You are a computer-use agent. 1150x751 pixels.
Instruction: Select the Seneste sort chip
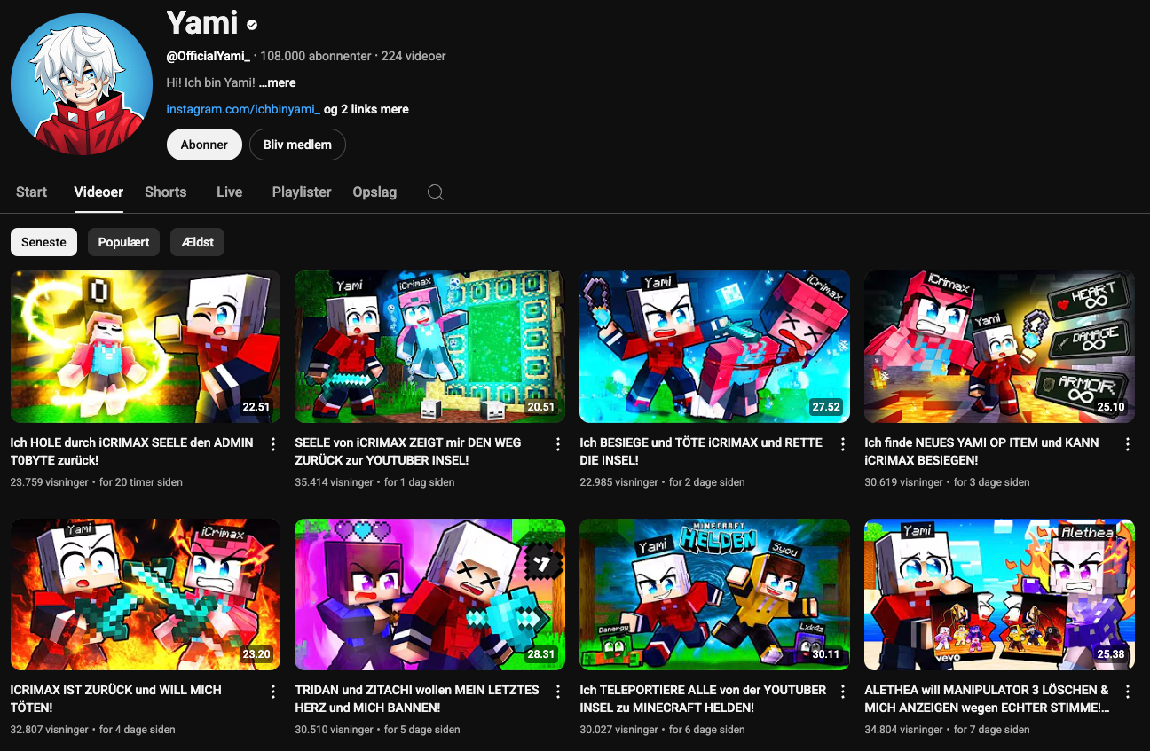click(43, 242)
